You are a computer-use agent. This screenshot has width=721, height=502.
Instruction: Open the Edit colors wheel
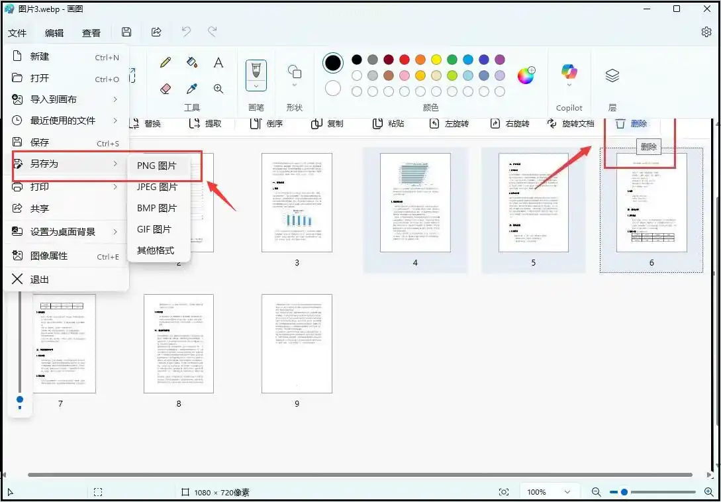(526, 75)
